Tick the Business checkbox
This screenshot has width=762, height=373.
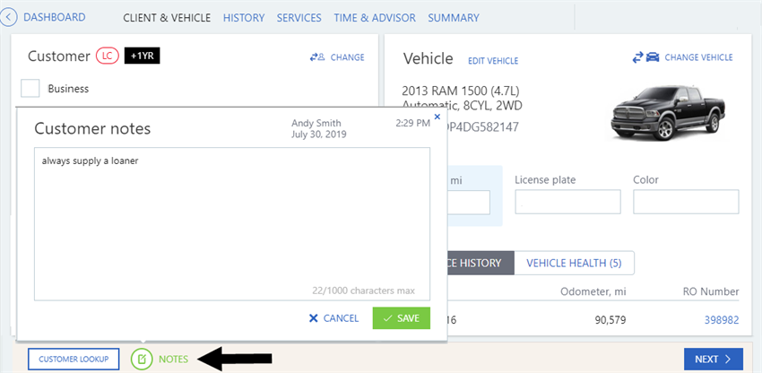[30, 89]
